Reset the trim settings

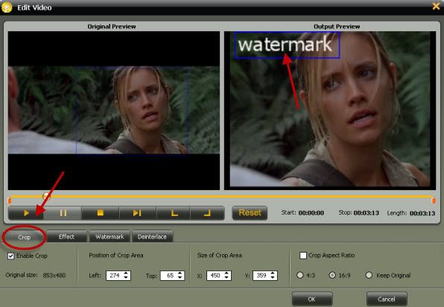point(250,213)
